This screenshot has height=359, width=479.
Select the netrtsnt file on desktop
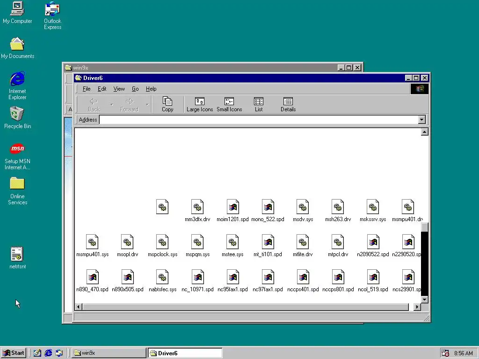[x=17, y=258]
